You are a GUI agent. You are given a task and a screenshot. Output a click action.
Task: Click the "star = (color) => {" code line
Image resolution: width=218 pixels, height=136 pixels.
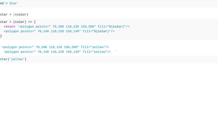tap(18, 22)
